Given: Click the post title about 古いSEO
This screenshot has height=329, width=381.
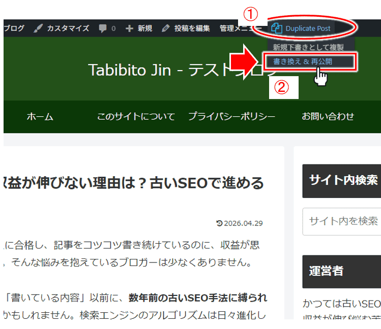Looking at the screenshot, I should point(133,183).
